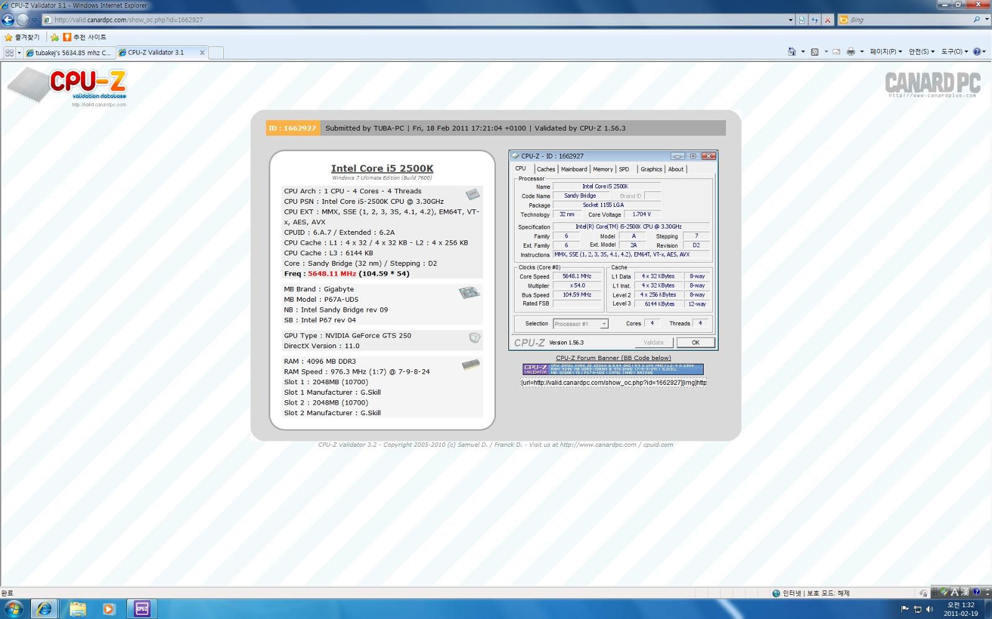
Task: Click the CPU-Z forum banner image
Action: [613, 369]
